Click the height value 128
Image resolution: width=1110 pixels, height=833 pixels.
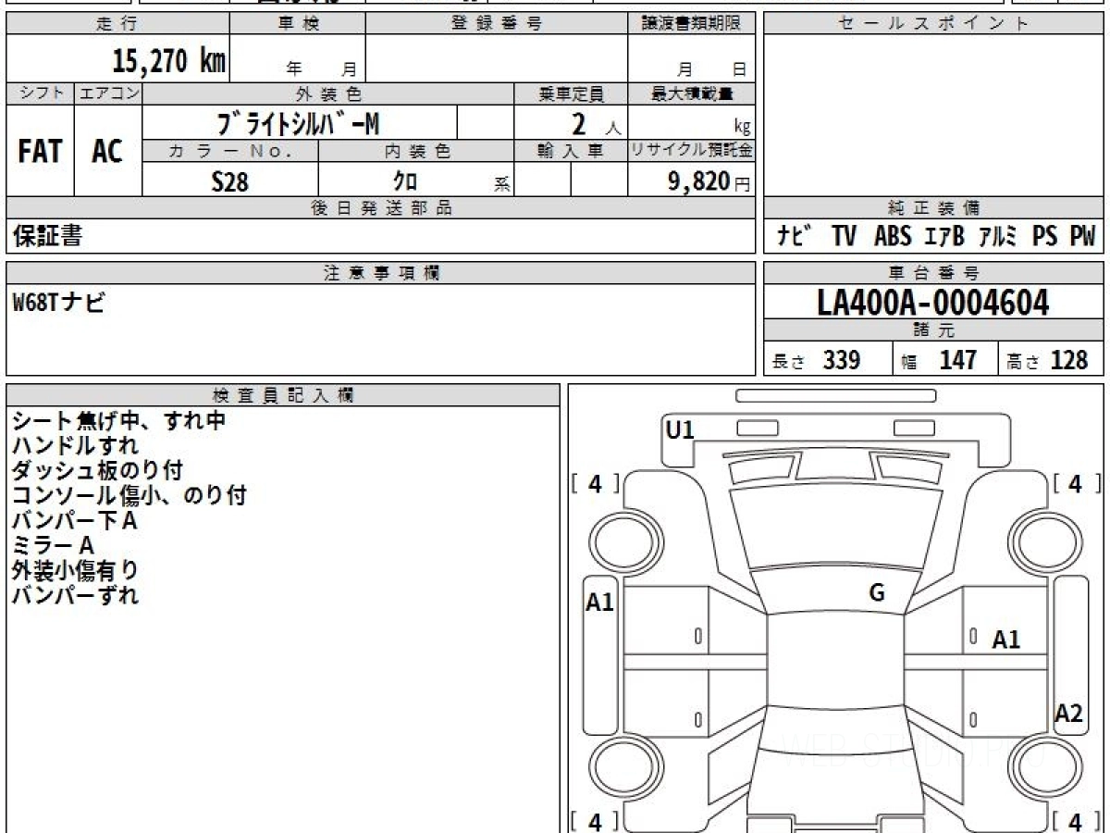(1069, 360)
